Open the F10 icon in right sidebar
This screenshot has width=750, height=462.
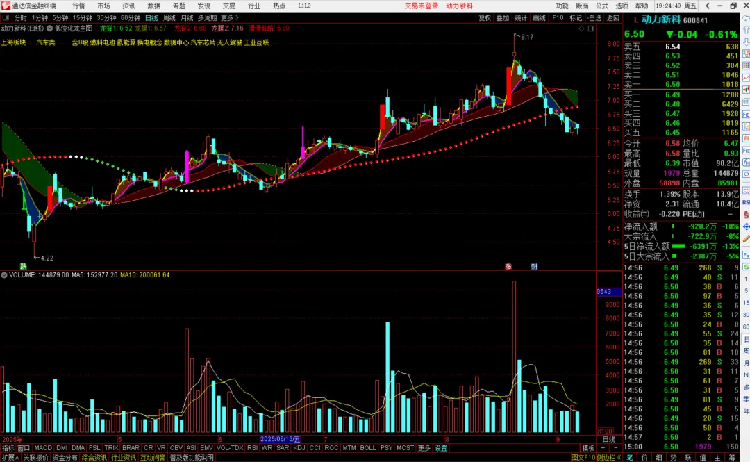746,115
